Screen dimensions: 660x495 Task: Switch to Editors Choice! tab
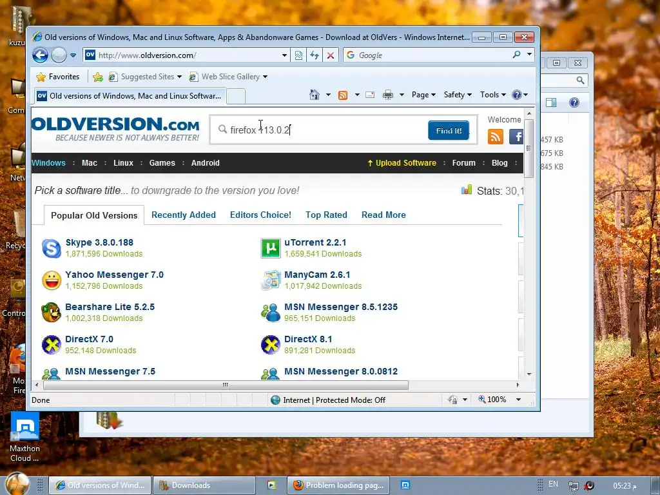pos(260,215)
